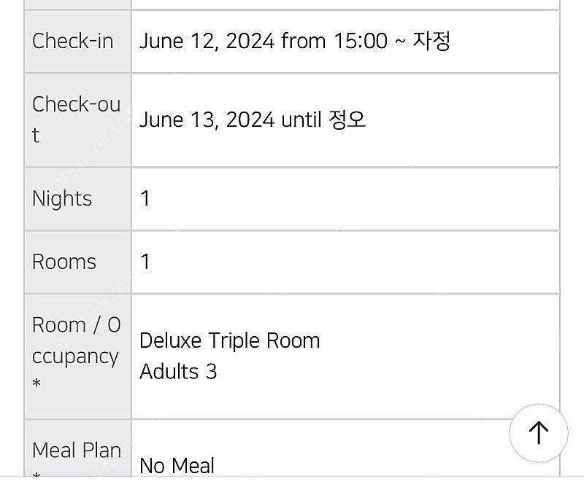Select the Nights value of 1
This screenshot has height=487, width=584.
coord(145,198)
